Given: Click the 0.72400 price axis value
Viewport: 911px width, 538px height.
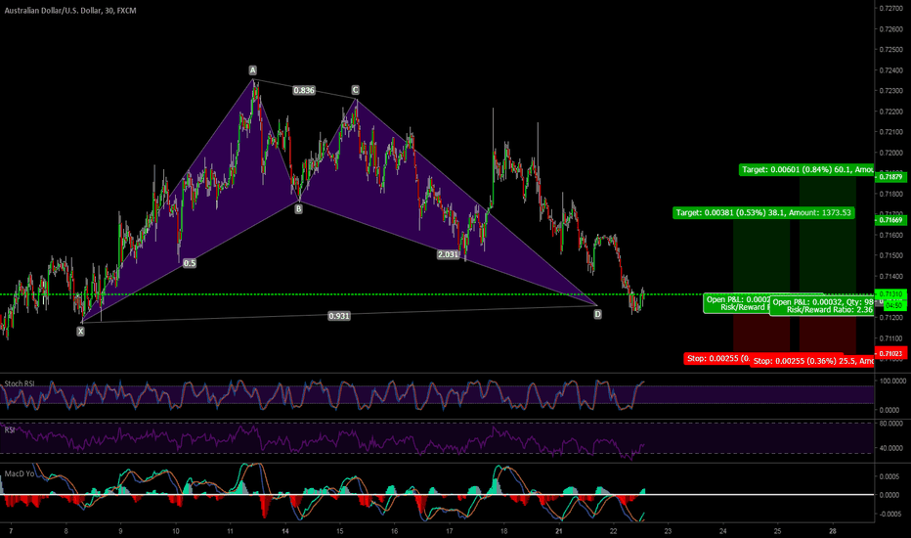Looking at the screenshot, I should point(890,70).
